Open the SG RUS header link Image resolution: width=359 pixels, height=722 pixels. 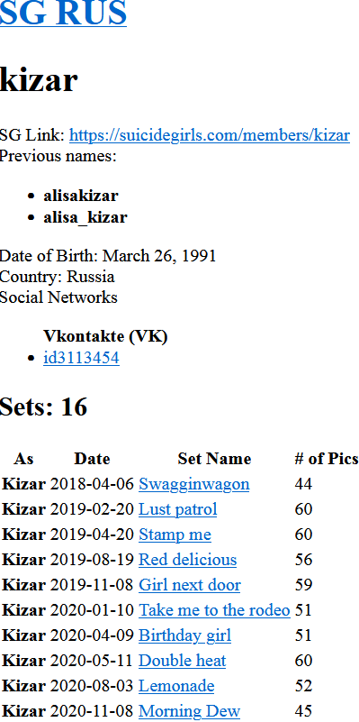click(63, 13)
